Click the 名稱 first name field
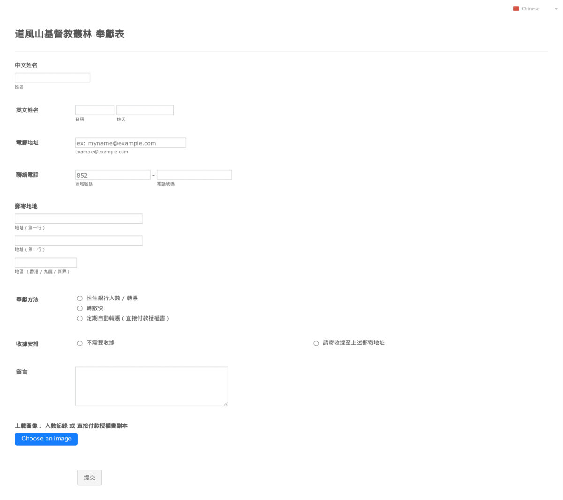 (x=95, y=110)
